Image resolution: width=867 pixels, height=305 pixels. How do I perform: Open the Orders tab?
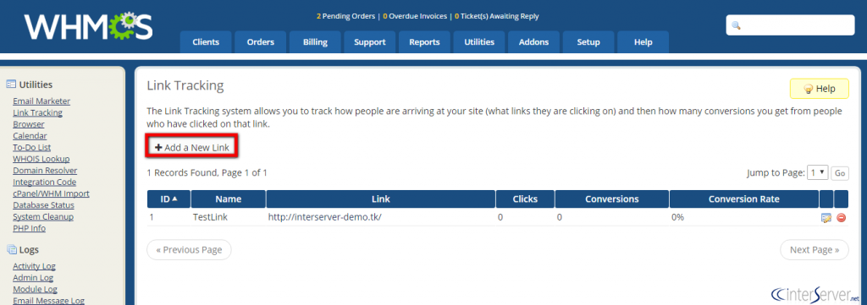click(261, 42)
